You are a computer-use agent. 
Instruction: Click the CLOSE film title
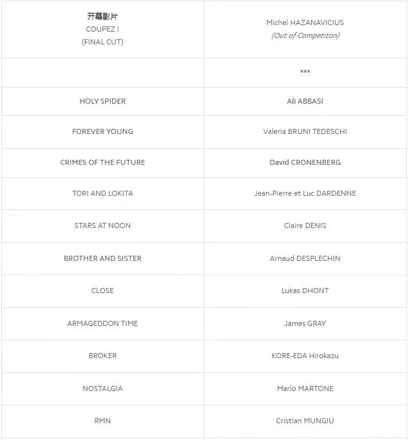click(x=102, y=291)
